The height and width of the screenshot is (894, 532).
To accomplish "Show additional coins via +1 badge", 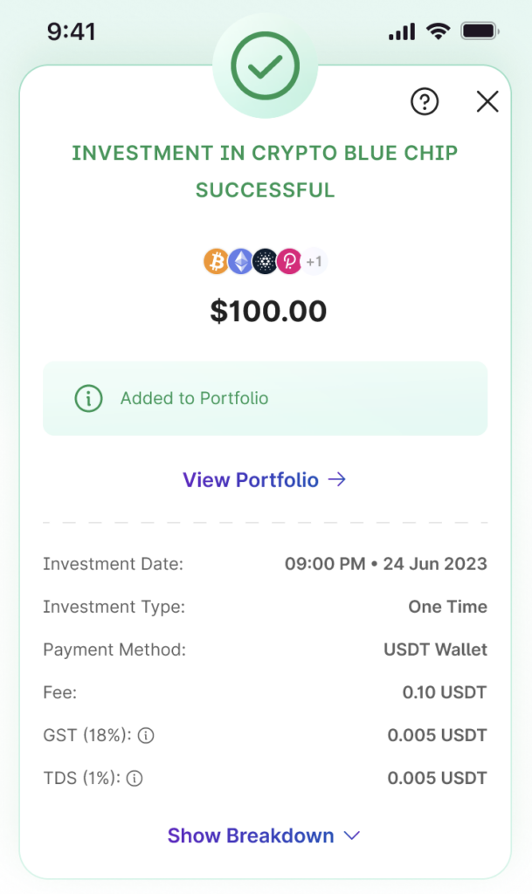I will (314, 261).
